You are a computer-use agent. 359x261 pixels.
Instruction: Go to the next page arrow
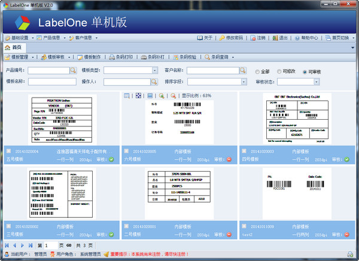click(x=22, y=245)
